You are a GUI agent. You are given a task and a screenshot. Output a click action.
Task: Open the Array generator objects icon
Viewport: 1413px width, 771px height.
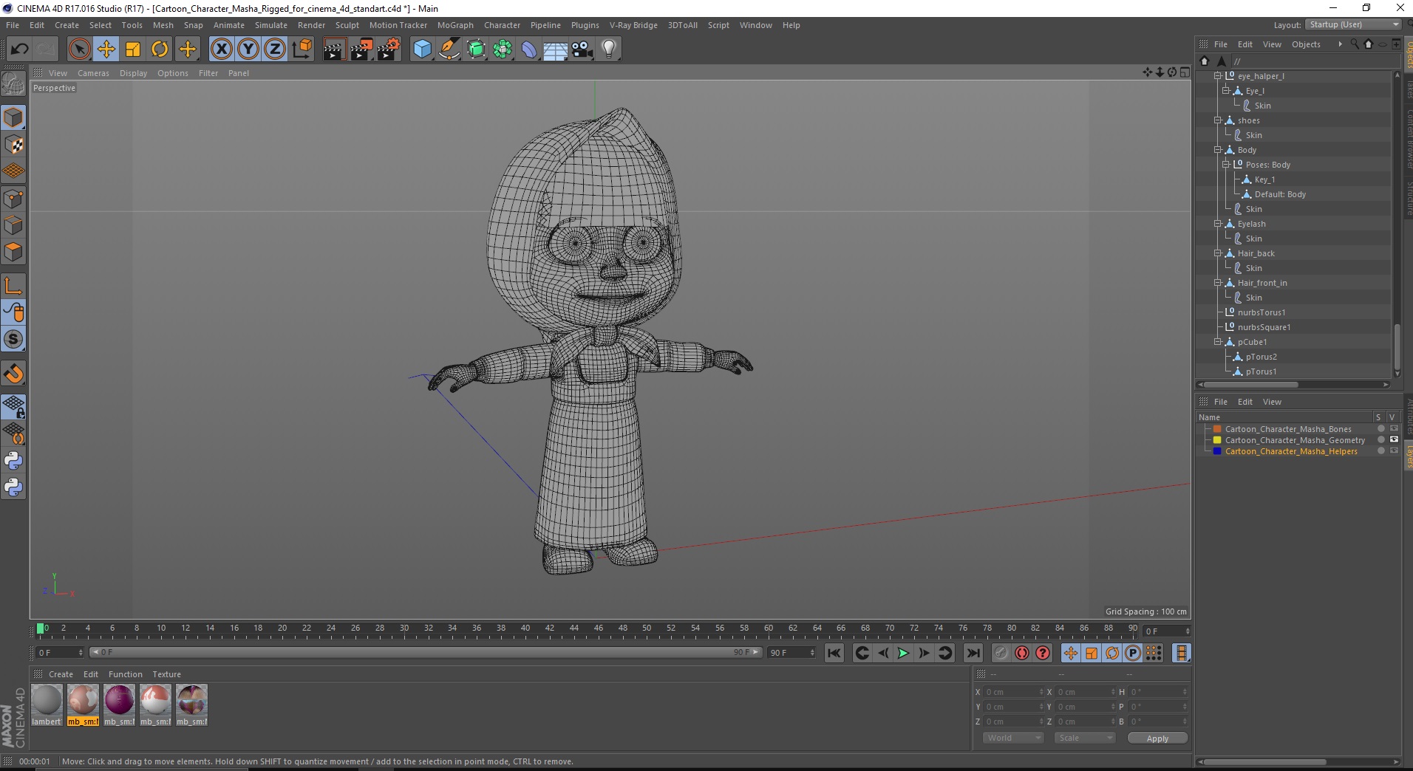pos(503,49)
